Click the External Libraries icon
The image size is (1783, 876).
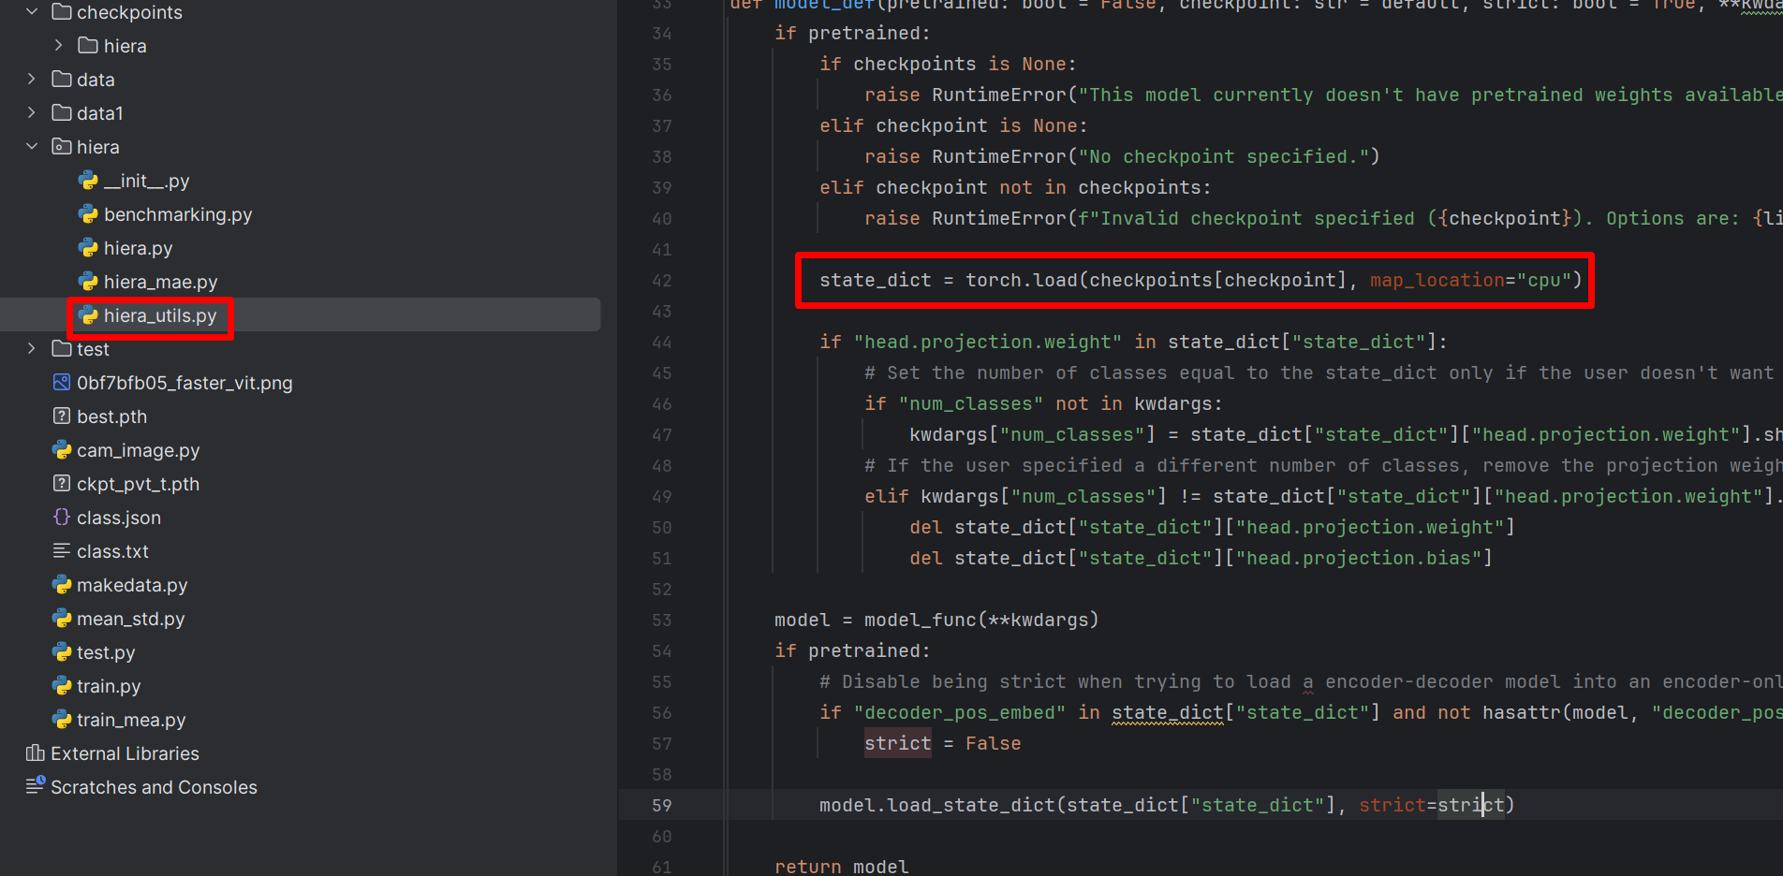[x=36, y=753]
